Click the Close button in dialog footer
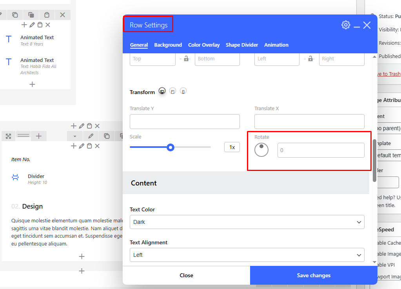 [186, 275]
